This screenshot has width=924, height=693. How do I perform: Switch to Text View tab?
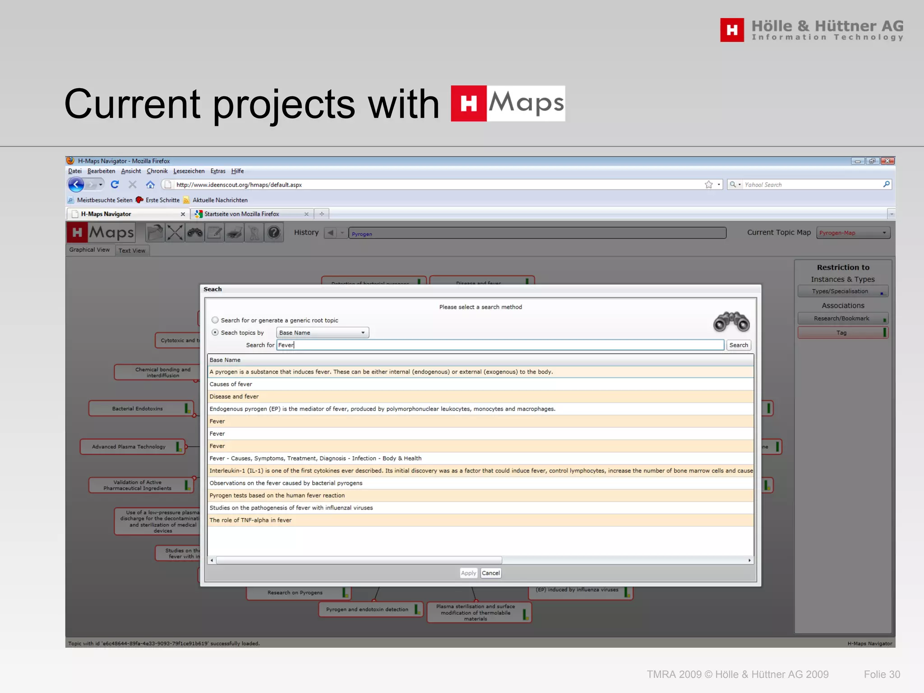pos(132,250)
